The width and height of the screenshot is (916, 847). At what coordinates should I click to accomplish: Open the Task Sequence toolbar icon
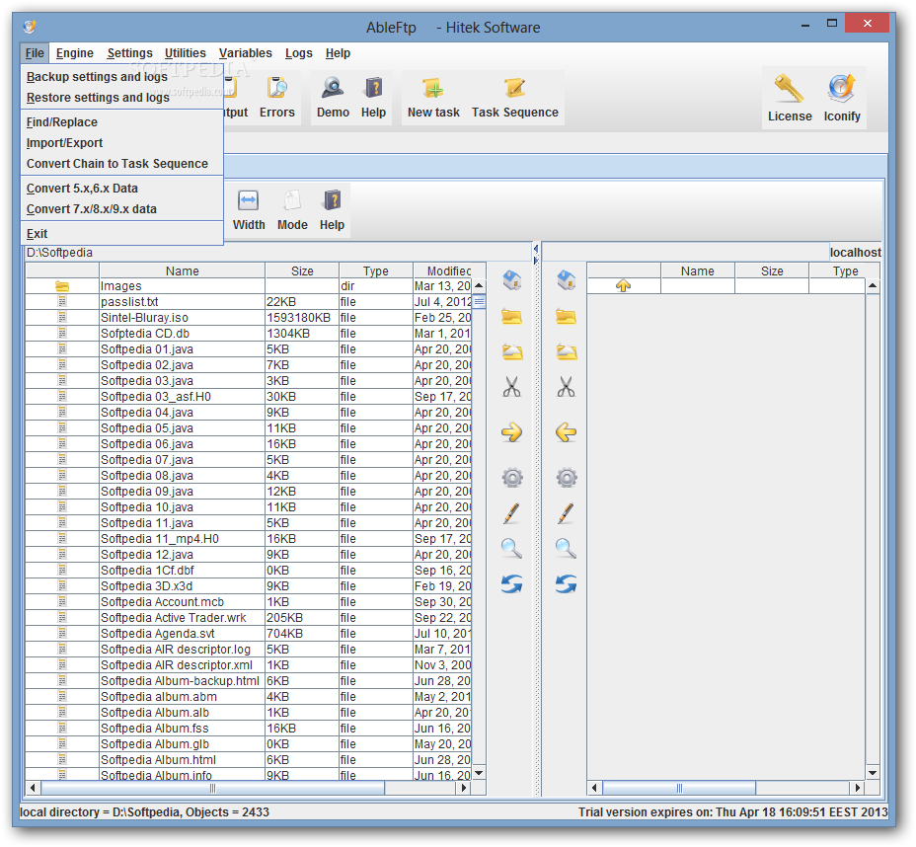click(514, 98)
